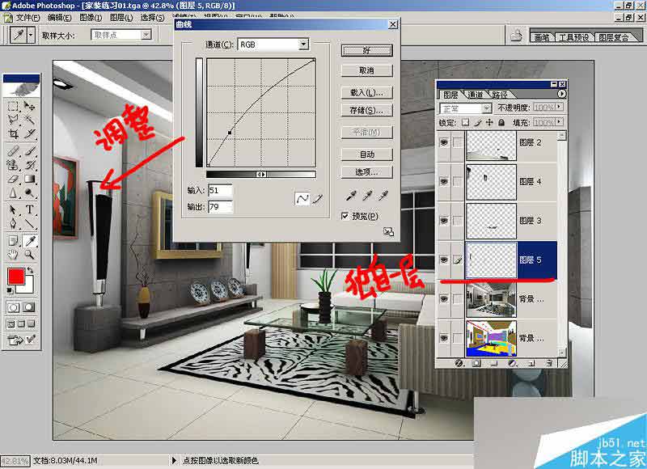Add layer style from Layers panel bottom
This screenshot has height=469, width=647.
[x=459, y=363]
